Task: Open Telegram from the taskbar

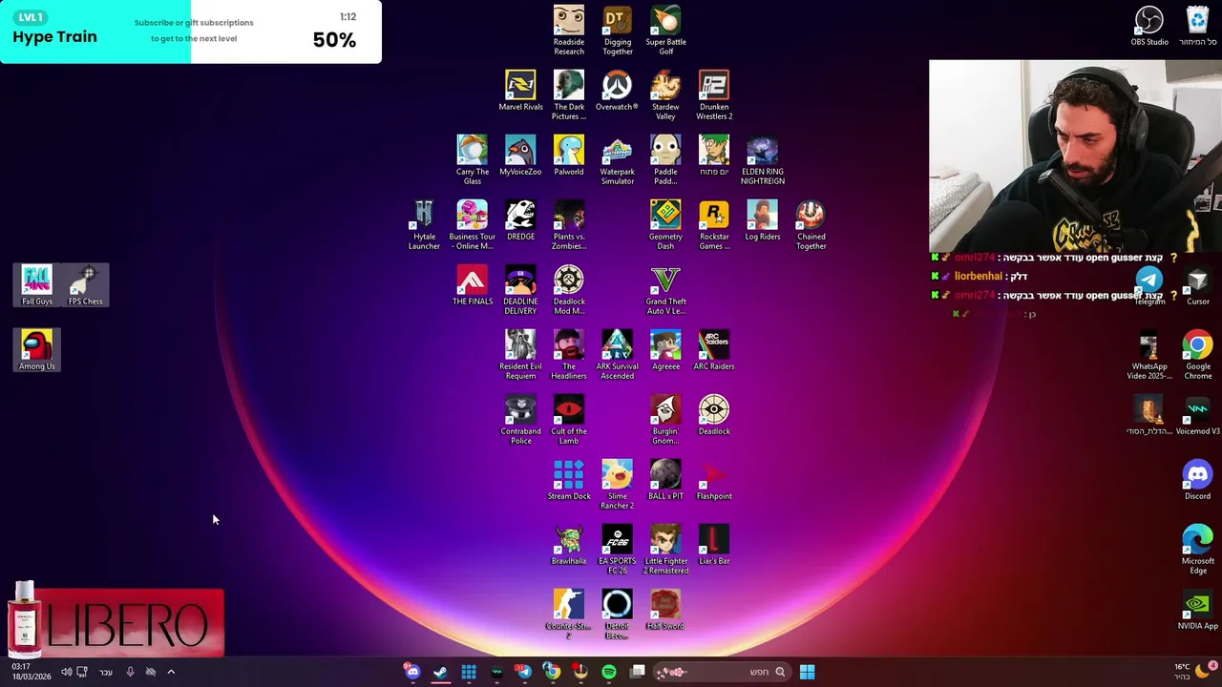Action: 524,672
